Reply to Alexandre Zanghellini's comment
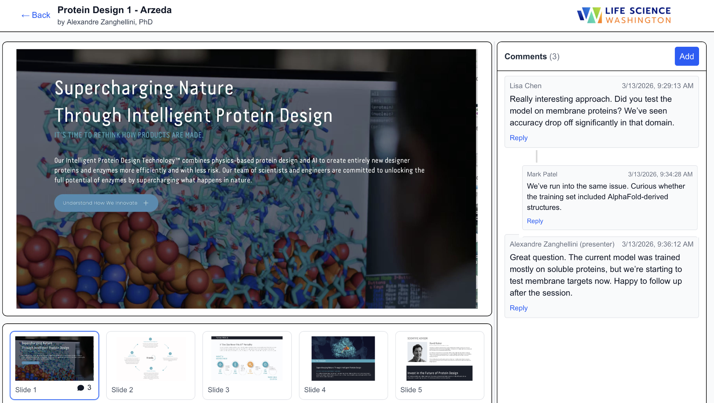 [518, 308]
